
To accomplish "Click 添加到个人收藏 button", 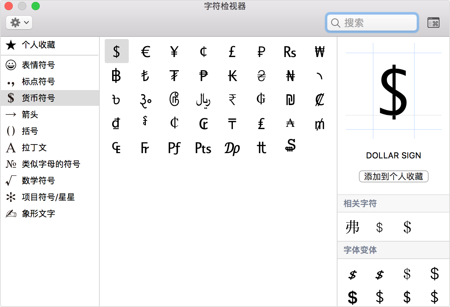I will [x=393, y=176].
